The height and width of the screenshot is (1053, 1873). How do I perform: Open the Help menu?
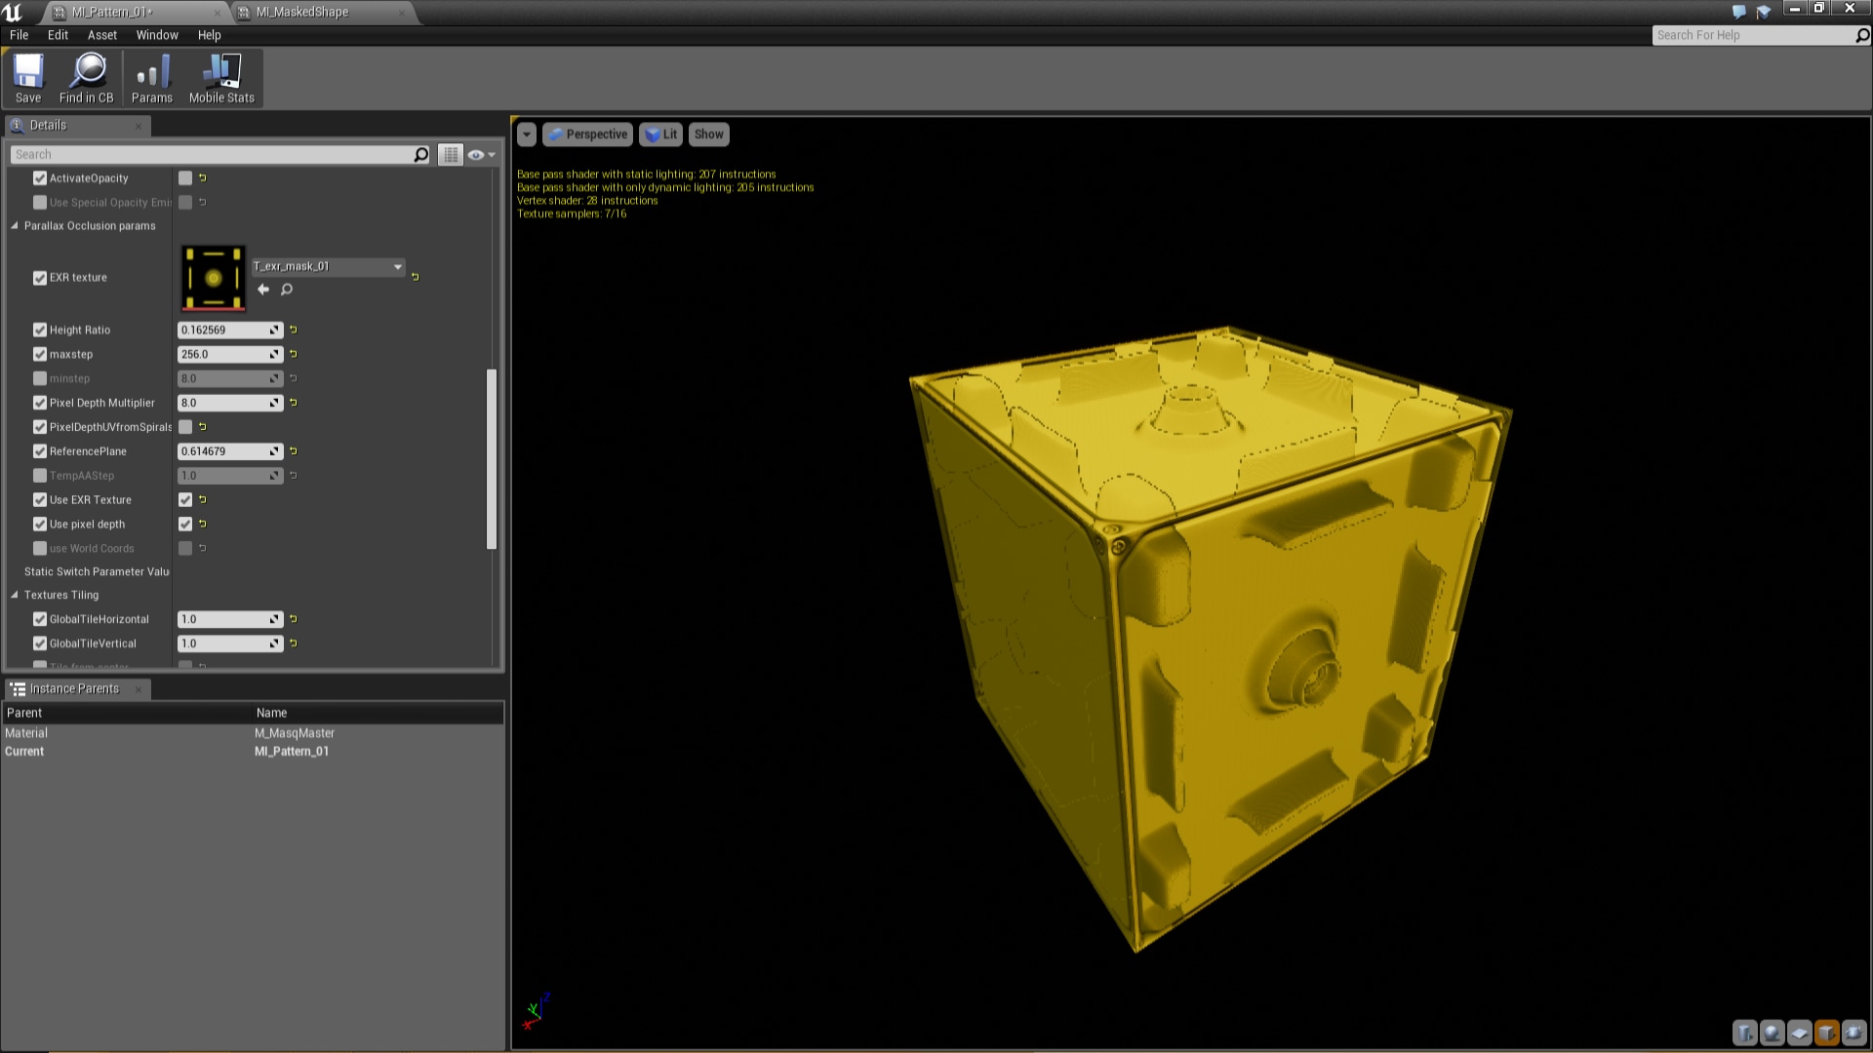coord(210,35)
